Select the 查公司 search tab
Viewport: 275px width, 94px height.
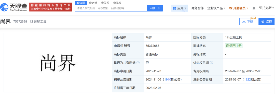tap(81, 3)
